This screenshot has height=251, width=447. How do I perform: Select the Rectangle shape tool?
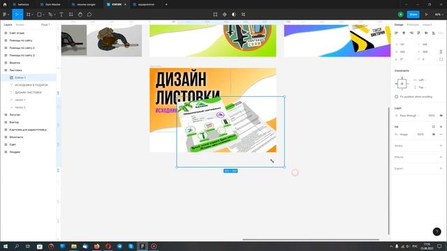tap(39, 14)
